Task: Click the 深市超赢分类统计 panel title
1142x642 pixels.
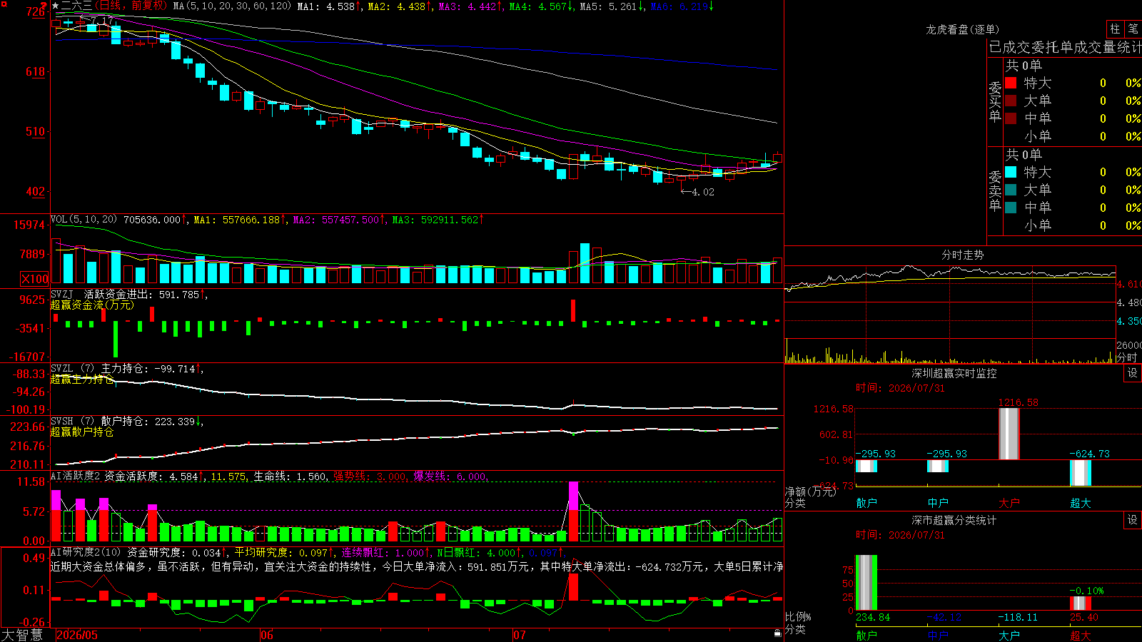Action: click(x=954, y=520)
